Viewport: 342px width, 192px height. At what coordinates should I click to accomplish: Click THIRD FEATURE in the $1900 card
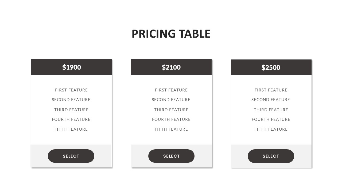(x=71, y=110)
